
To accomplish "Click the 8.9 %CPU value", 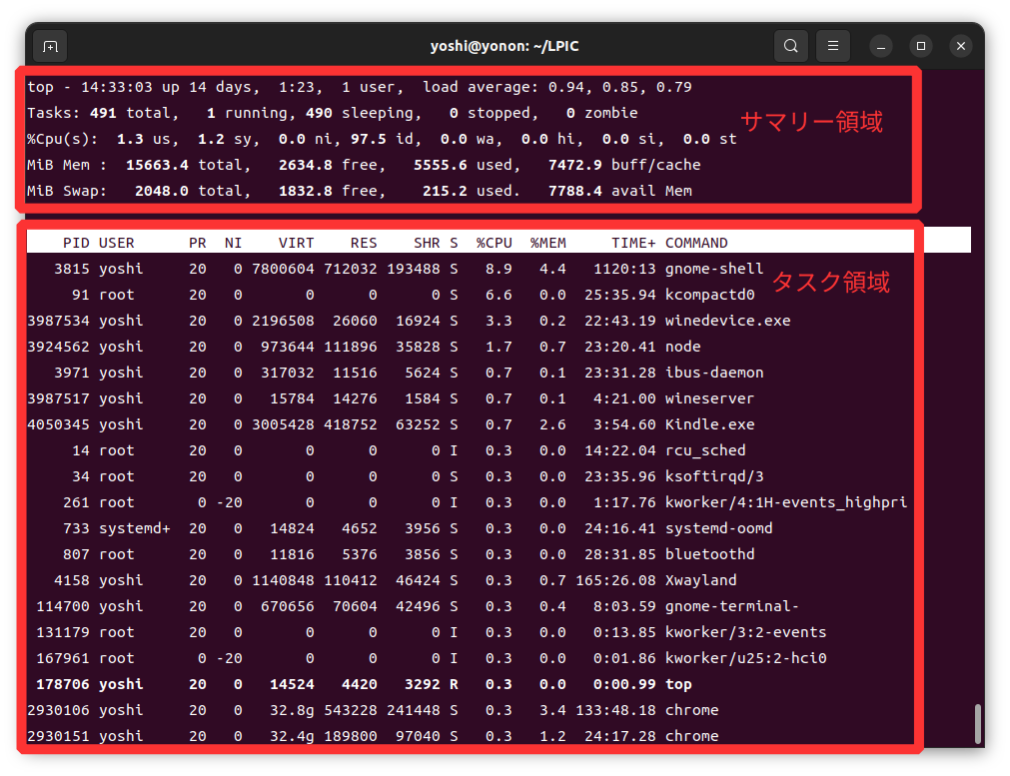I will point(499,269).
